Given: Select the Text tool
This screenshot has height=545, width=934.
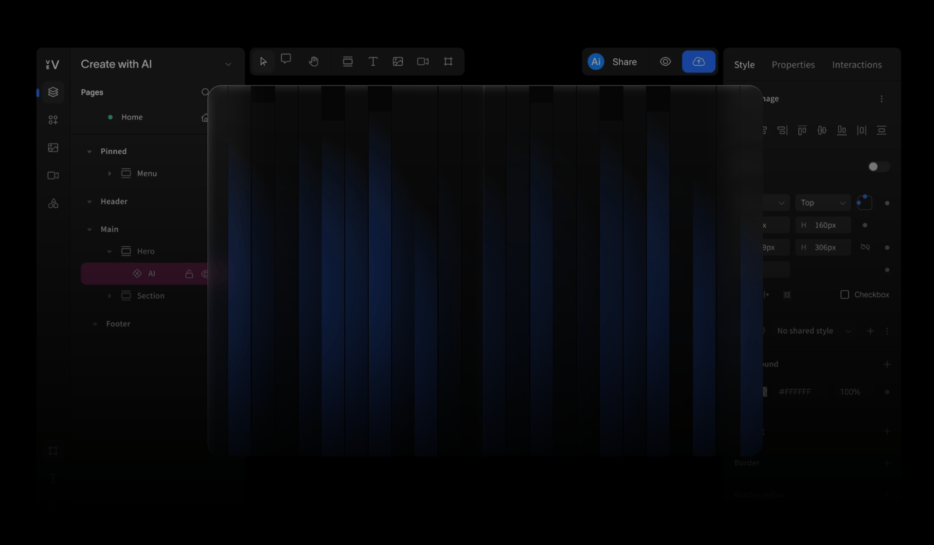Looking at the screenshot, I should point(373,62).
